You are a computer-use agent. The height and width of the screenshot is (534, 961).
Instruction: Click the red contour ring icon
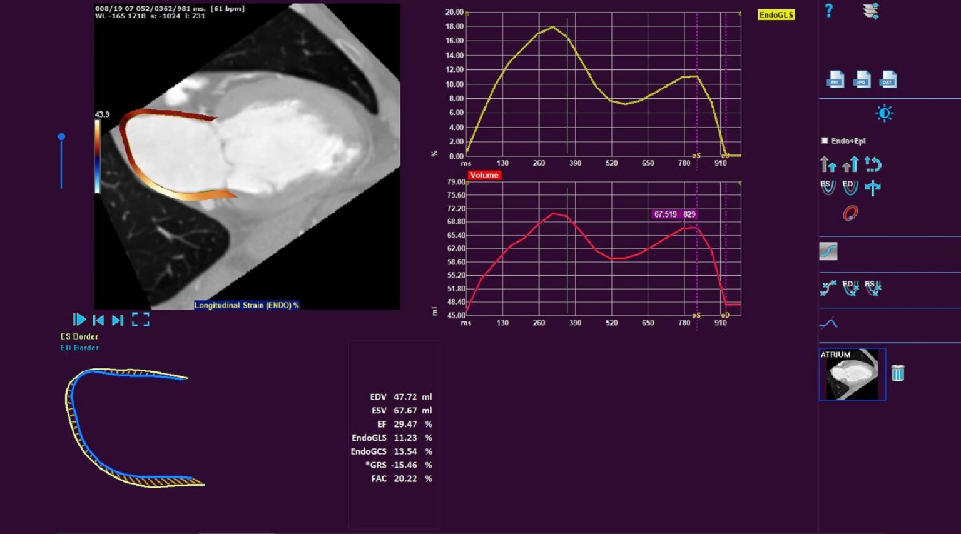click(850, 214)
